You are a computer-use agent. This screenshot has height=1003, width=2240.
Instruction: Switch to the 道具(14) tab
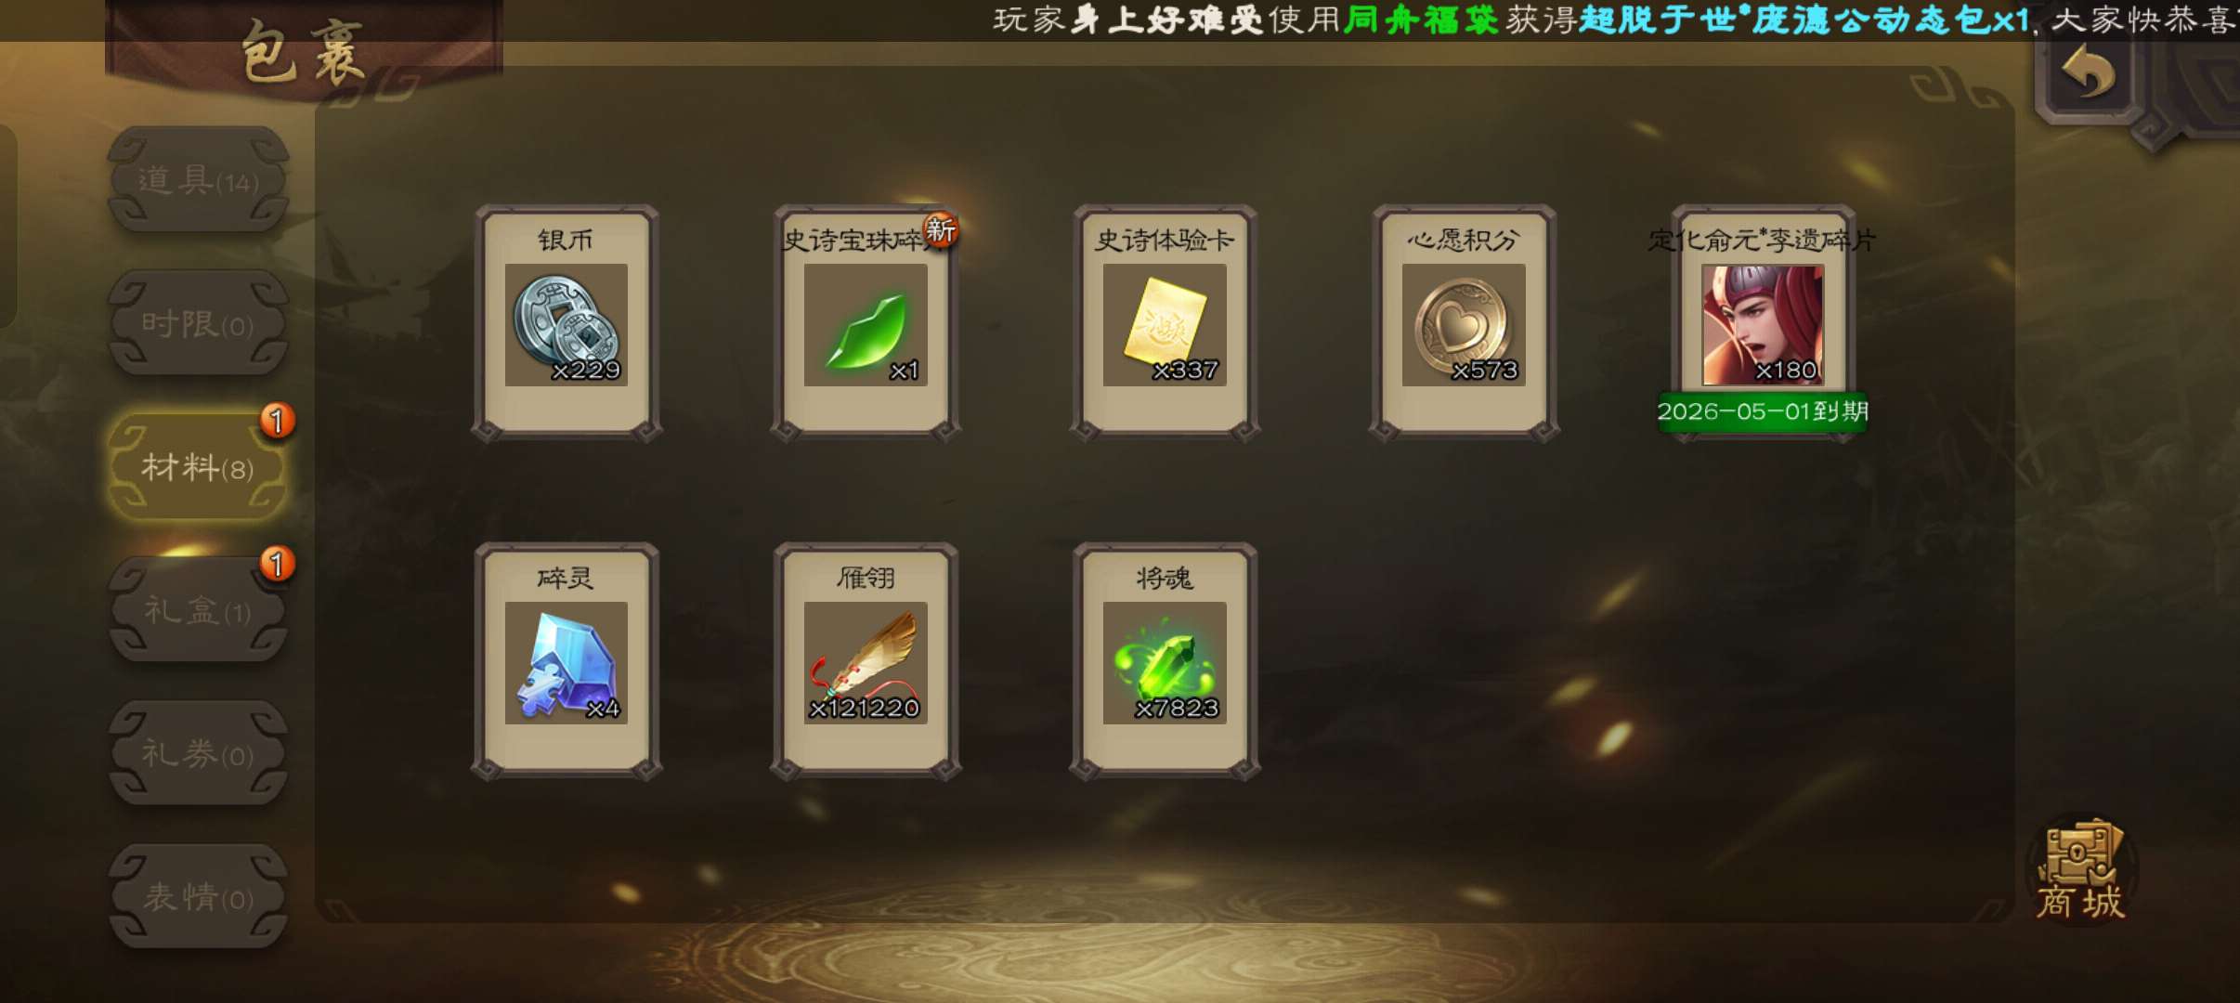(x=198, y=179)
